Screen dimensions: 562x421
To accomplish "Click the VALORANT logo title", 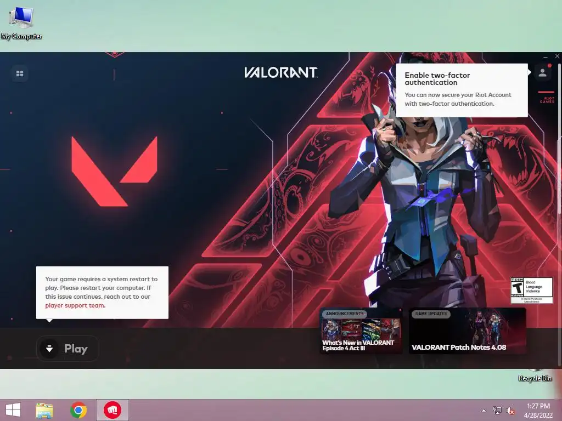I will tap(280, 73).
